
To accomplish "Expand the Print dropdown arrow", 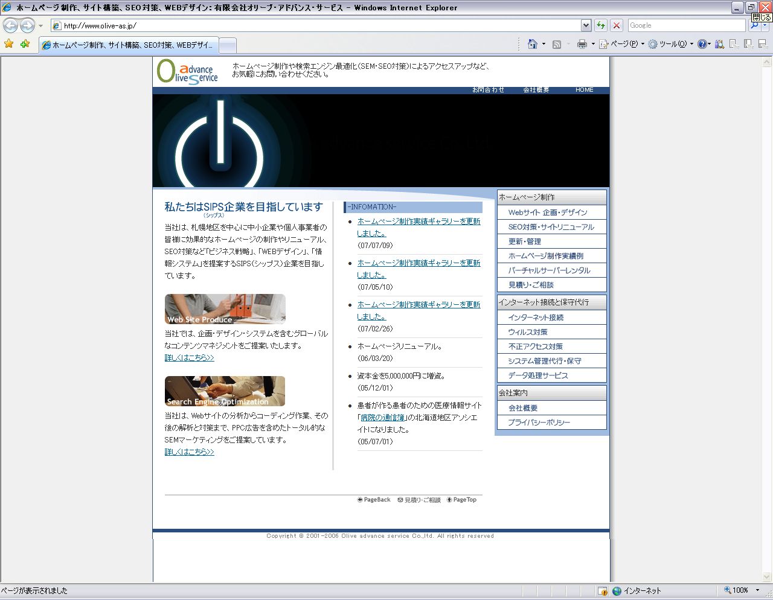I will tap(593, 44).
